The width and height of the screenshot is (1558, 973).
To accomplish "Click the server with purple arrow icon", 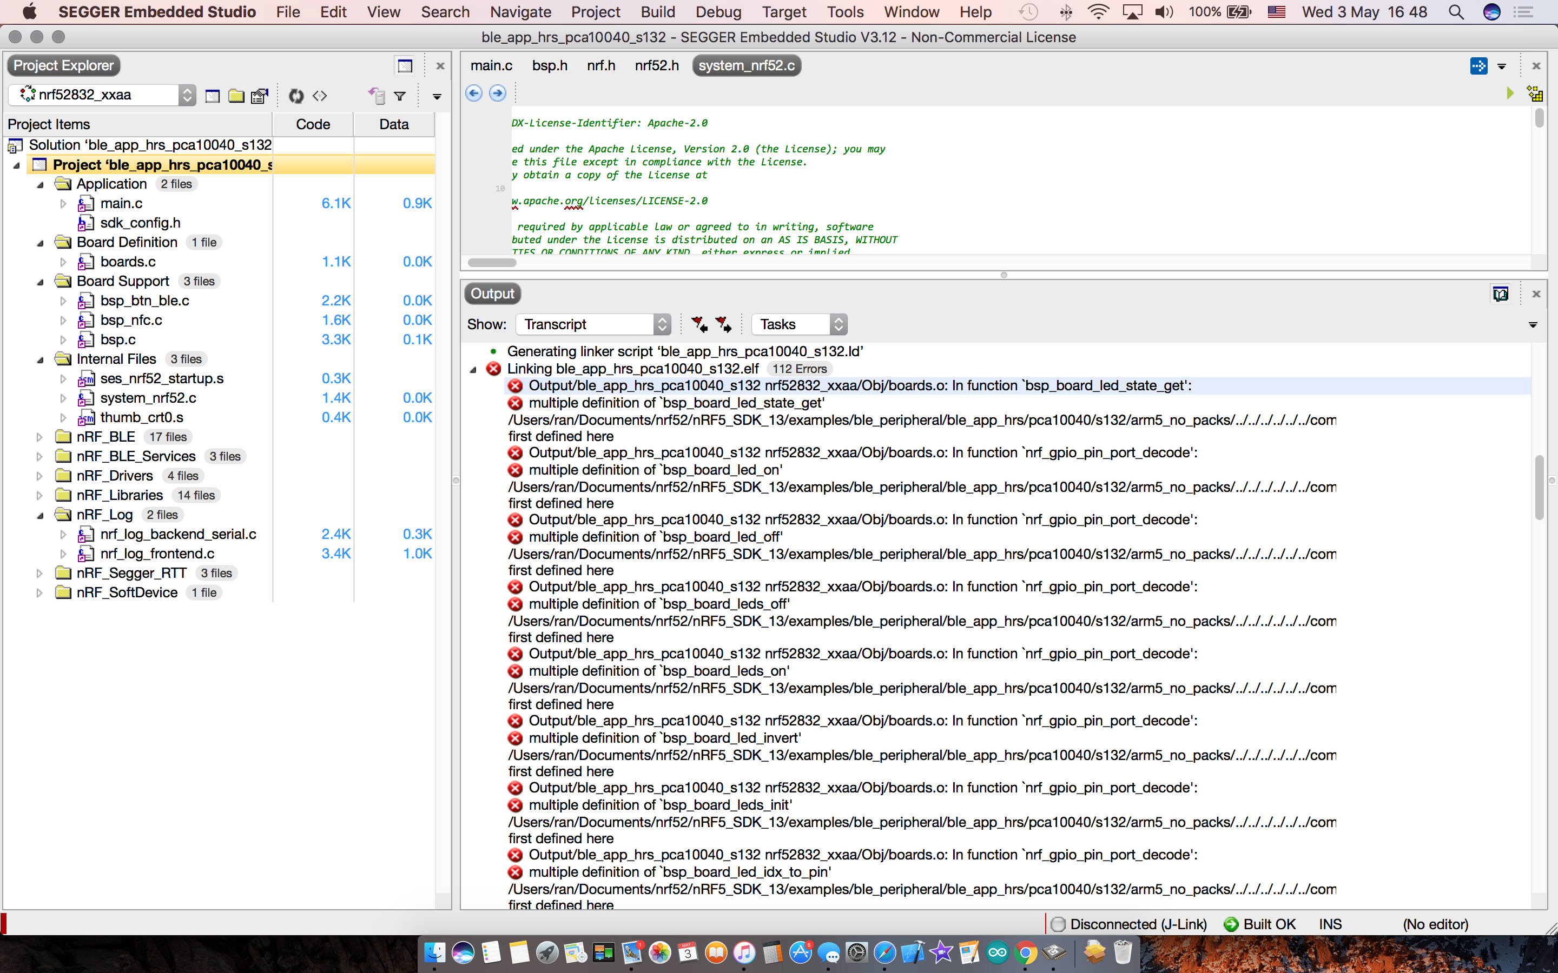I will [377, 96].
